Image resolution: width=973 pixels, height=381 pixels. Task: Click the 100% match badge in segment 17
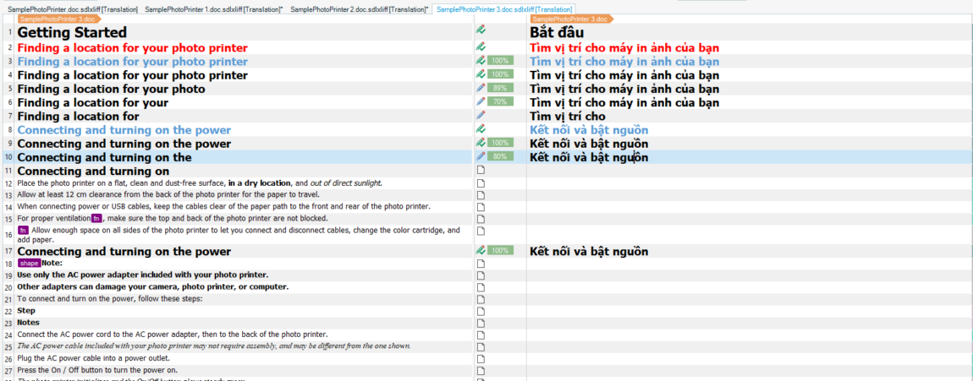click(501, 250)
